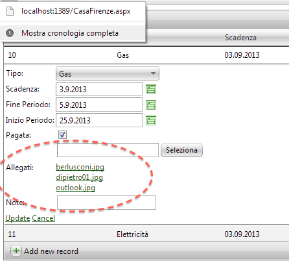Focus the Fine Periodo field 5.9.2013
This screenshot has height=263, width=289.
click(99, 105)
